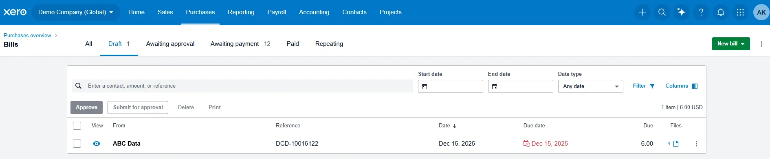
Task: Open the Payroll menu
Action: (x=277, y=12)
